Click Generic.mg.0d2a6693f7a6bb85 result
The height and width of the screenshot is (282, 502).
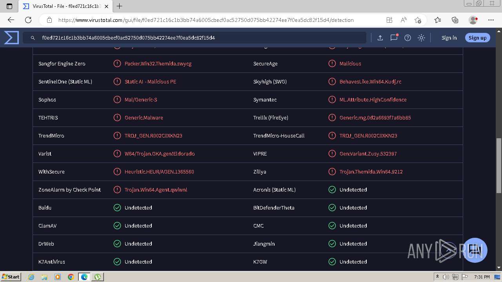[x=375, y=117]
